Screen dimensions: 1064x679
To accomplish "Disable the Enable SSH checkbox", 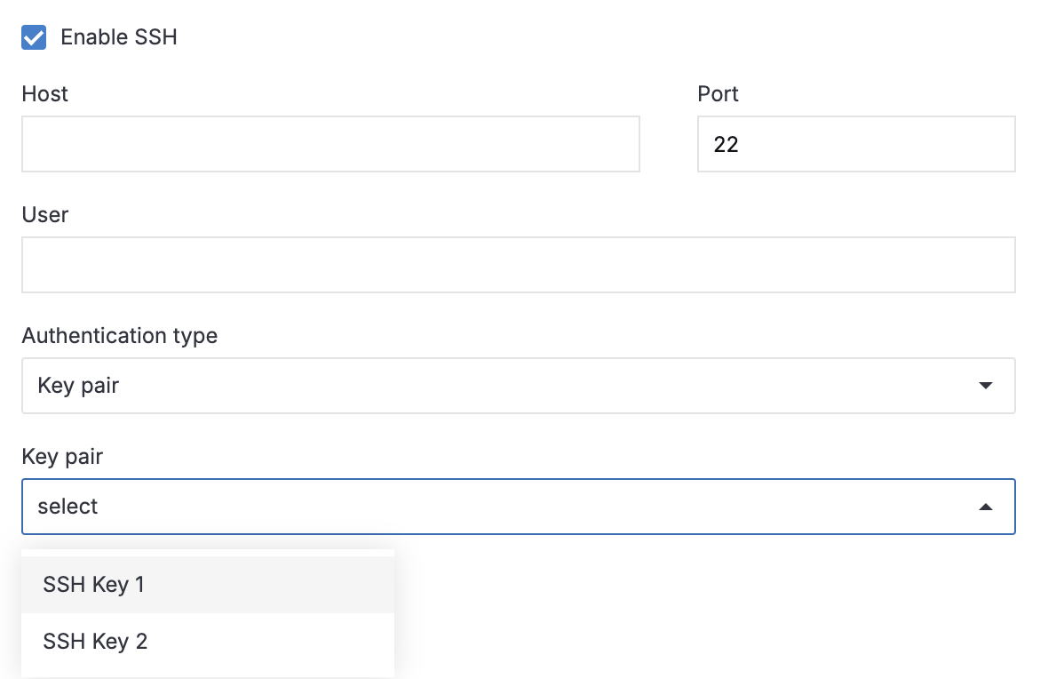I will pos(33,37).
